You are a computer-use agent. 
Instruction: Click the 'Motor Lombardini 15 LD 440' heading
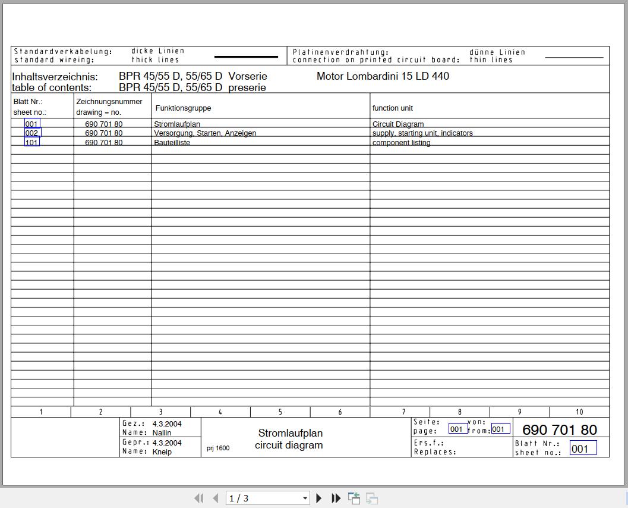(383, 76)
